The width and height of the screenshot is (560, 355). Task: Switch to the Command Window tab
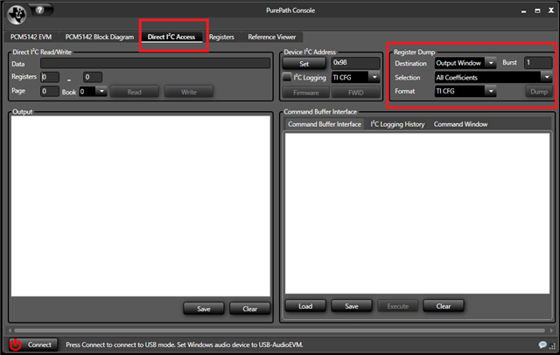point(460,124)
